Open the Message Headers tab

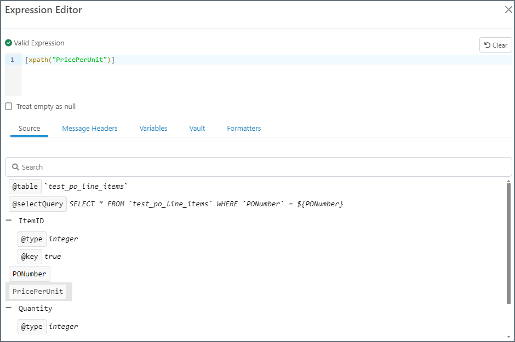tap(90, 129)
